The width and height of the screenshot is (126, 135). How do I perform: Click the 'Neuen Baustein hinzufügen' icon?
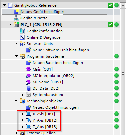(28, 63)
